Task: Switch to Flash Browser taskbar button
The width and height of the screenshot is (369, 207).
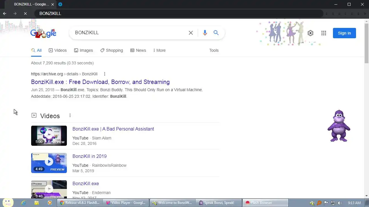Action: [265, 203]
